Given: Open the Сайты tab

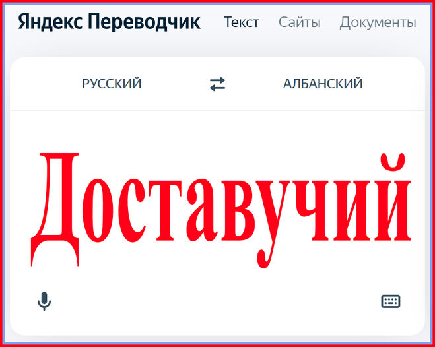Looking at the screenshot, I should [299, 22].
